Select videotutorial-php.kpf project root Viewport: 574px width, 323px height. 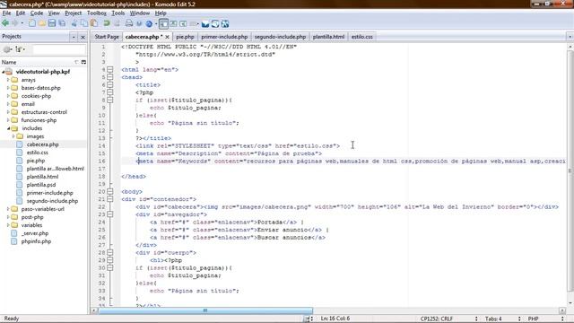pos(43,72)
